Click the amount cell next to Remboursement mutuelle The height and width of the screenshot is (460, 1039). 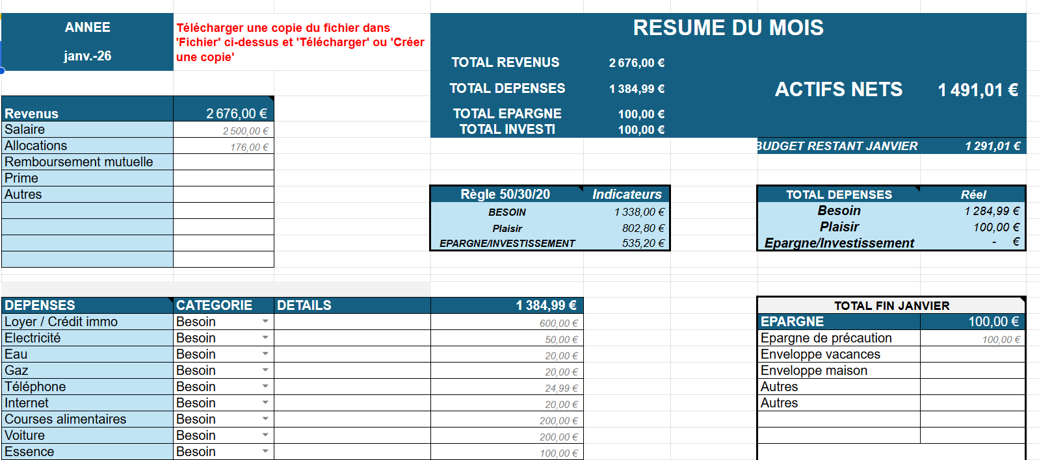(x=224, y=162)
